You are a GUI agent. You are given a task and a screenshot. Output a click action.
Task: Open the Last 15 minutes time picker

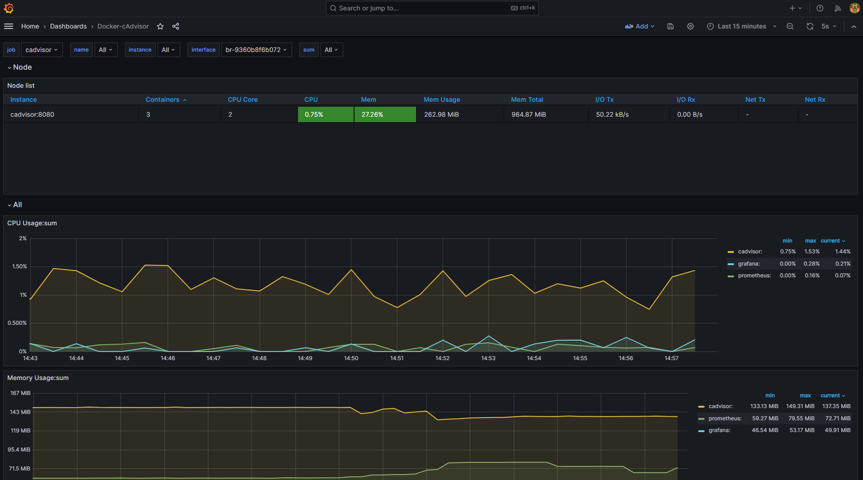pyautogui.click(x=742, y=26)
